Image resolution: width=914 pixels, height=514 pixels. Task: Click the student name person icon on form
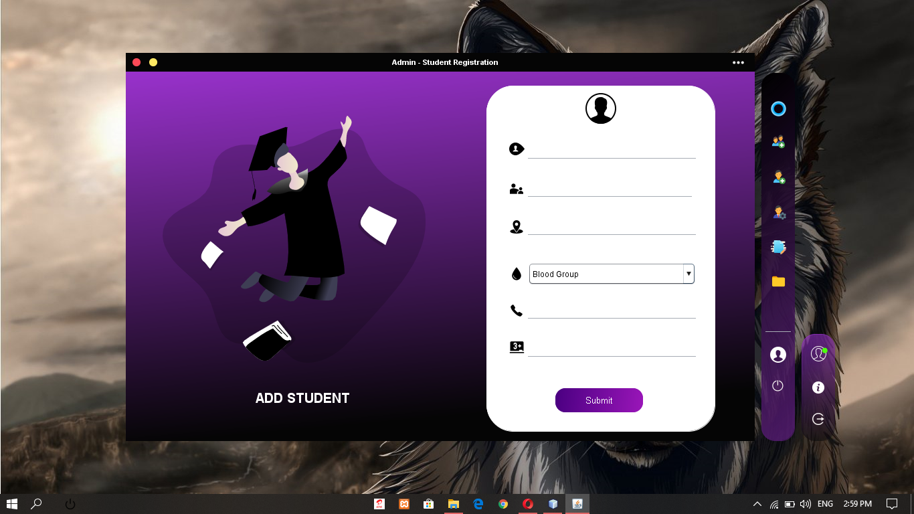pos(515,149)
